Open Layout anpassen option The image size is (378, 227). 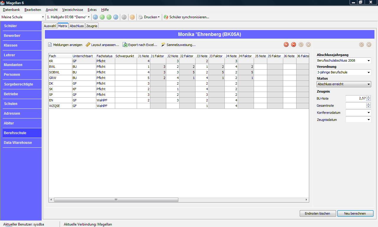pos(102,45)
